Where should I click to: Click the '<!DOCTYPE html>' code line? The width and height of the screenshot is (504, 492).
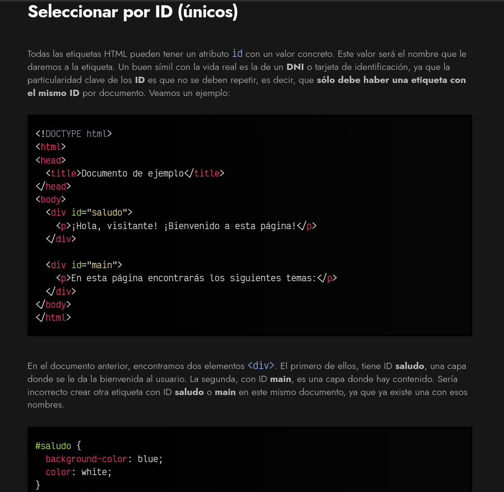[73, 134]
